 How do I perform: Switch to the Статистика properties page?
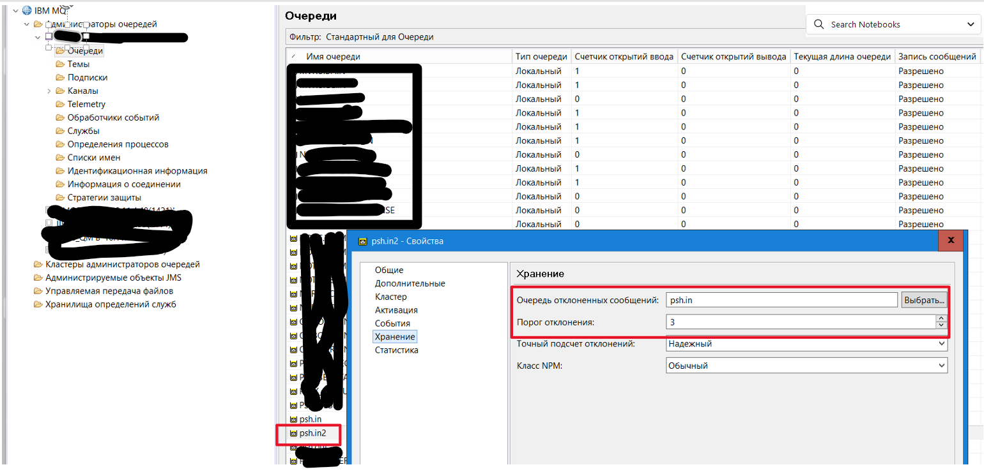[x=396, y=350]
